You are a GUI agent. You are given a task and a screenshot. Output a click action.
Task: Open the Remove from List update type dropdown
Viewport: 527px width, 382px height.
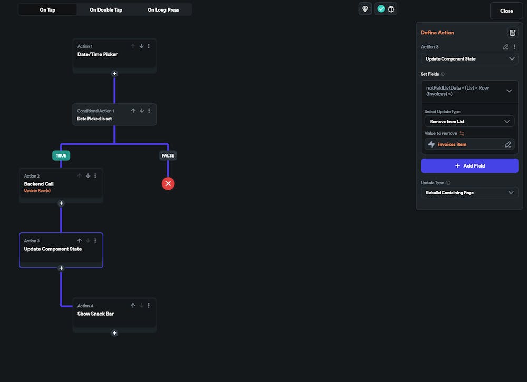tap(469, 122)
